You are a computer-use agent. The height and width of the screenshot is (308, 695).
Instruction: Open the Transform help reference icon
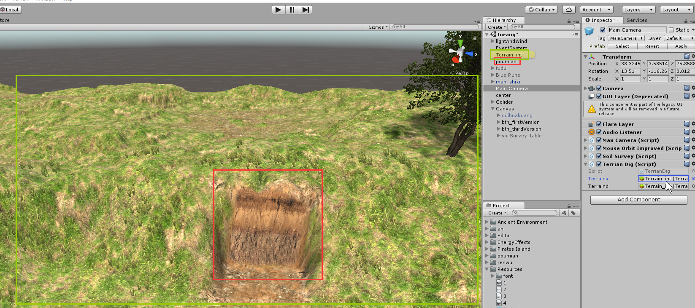[x=687, y=56]
